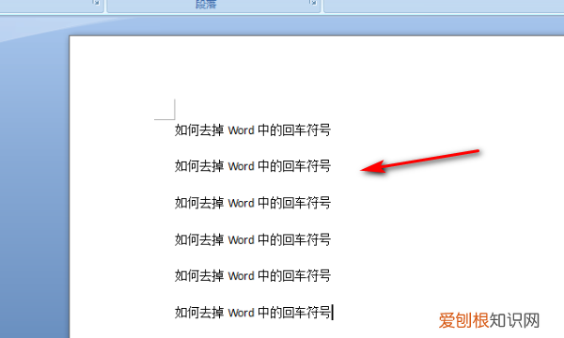
Task: Click 如何去掉 in the third line
Action: click(x=199, y=203)
